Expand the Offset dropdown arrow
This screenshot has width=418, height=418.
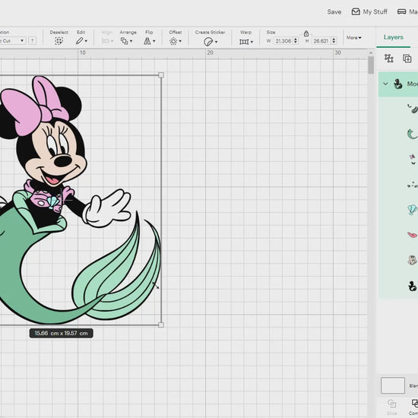[x=180, y=41]
